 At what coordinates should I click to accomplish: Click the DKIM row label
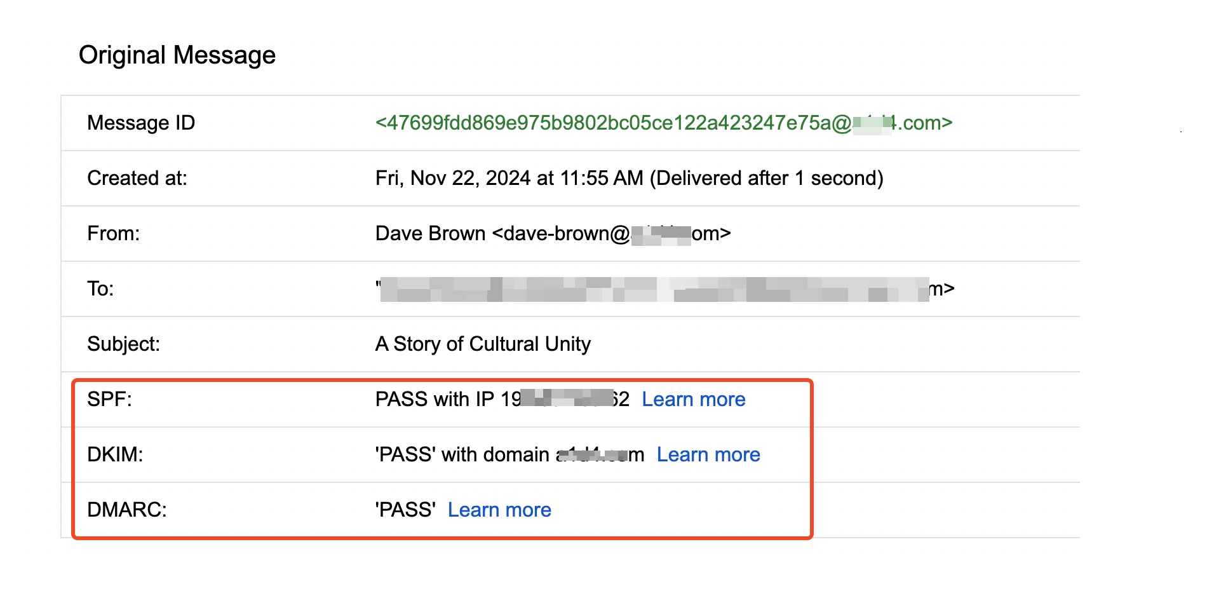[115, 454]
